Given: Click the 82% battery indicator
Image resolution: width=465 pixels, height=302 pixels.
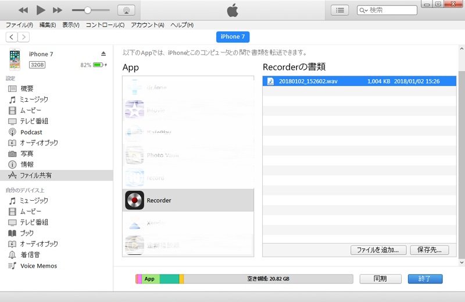Looking at the screenshot, I should [x=94, y=65].
